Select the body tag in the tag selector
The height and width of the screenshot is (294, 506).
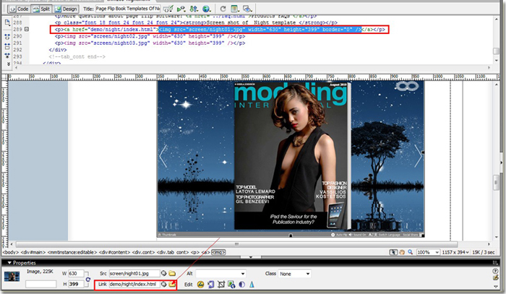coord(11,252)
